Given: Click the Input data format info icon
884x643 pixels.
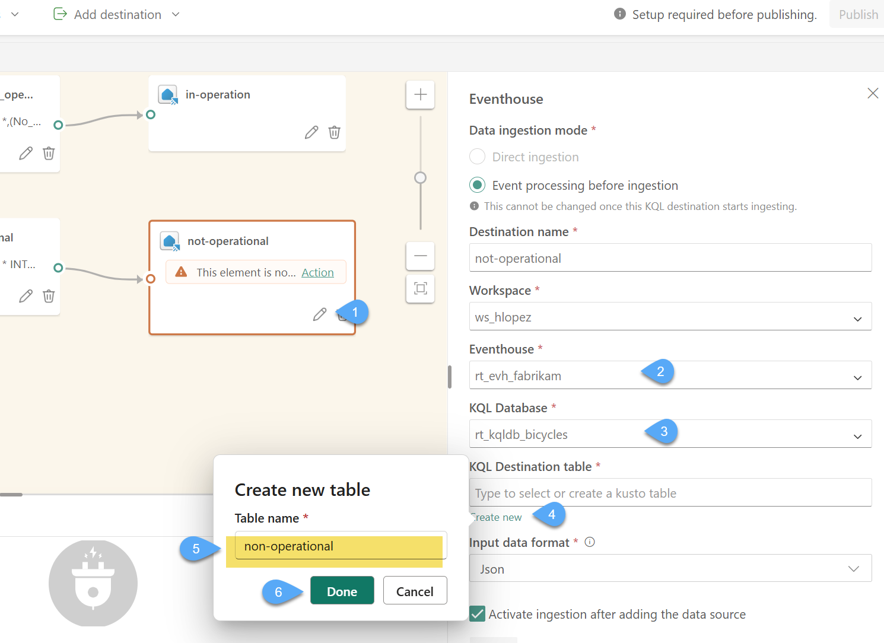Looking at the screenshot, I should [590, 542].
